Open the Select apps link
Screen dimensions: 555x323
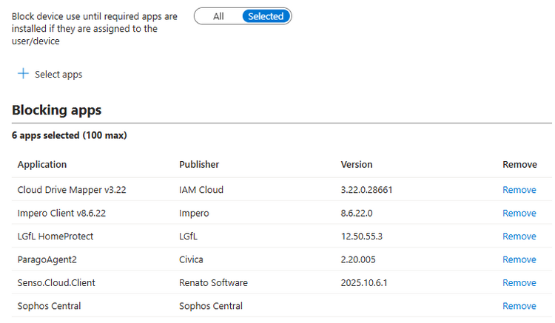click(58, 75)
